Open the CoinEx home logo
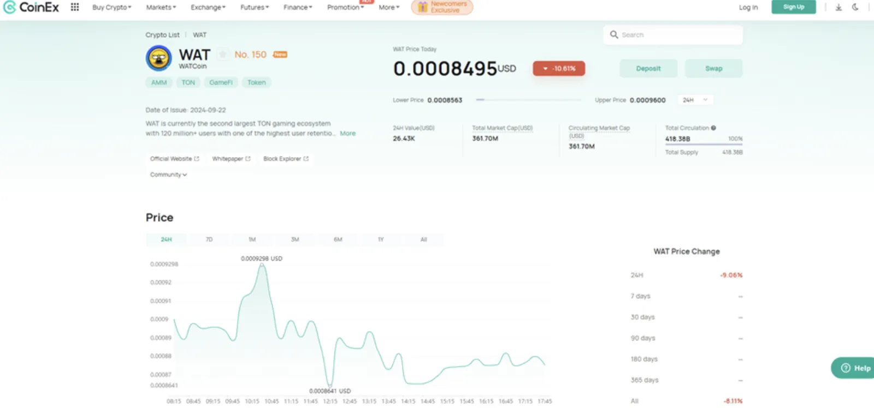The width and height of the screenshot is (874, 408). pos(31,7)
